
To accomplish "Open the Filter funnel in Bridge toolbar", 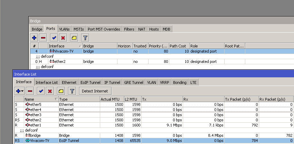I will (85, 38).
